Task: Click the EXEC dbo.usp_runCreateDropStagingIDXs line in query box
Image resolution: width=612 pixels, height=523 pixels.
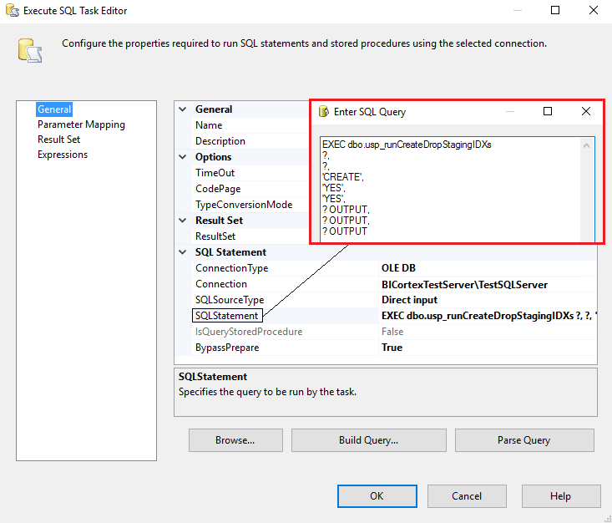Action: tap(407, 145)
